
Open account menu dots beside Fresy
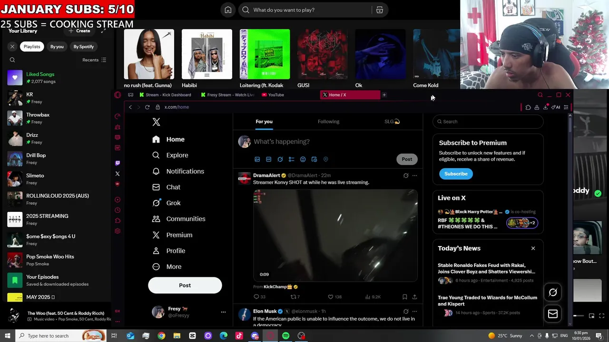point(223,312)
